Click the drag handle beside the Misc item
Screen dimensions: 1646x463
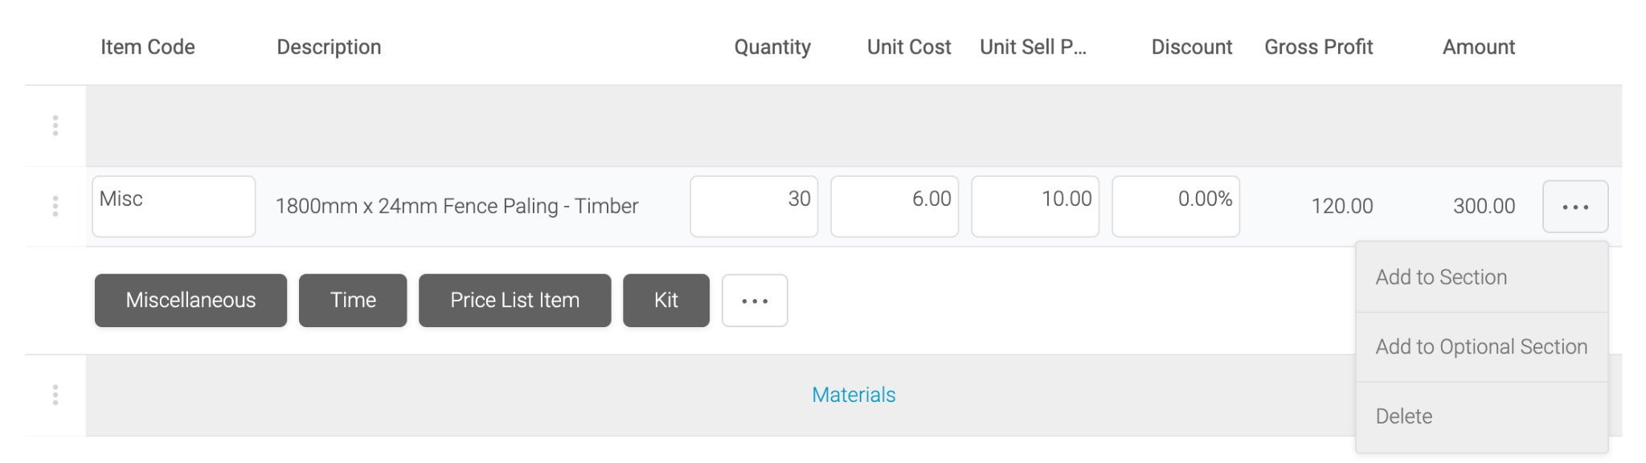55,207
